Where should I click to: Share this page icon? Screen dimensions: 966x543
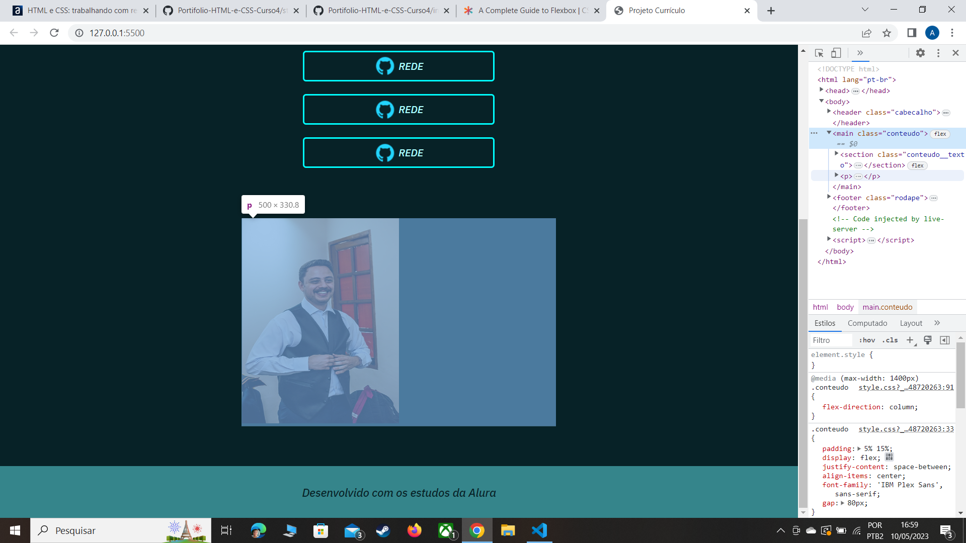(x=866, y=33)
